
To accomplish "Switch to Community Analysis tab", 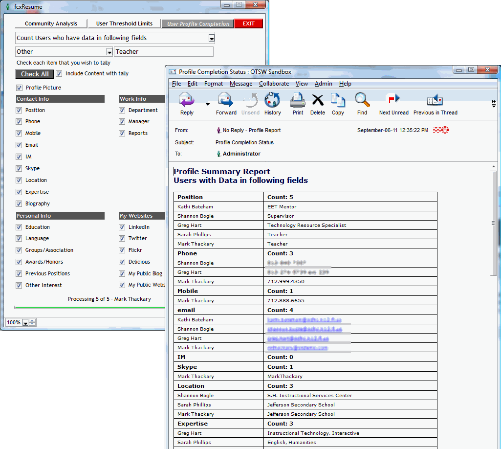I will pos(51,23).
